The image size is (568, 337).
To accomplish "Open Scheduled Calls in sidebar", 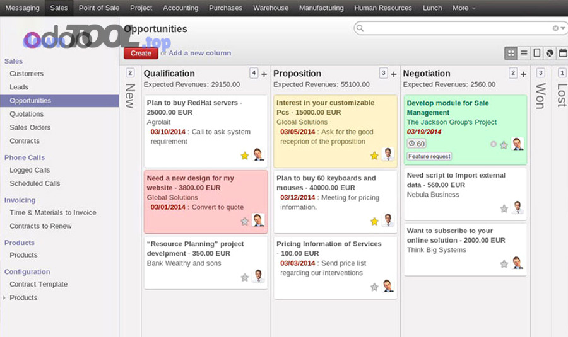I will (x=35, y=183).
